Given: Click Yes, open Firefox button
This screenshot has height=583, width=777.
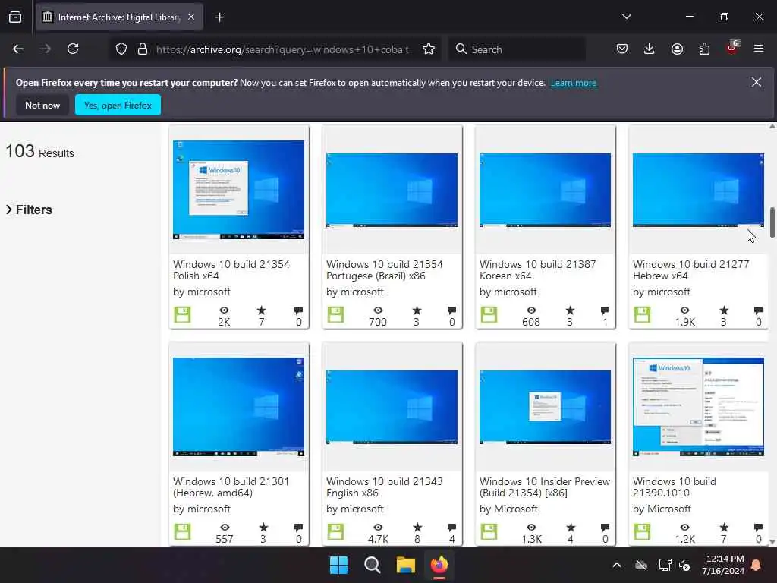Looking at the screenshot, I should (118, 105).
